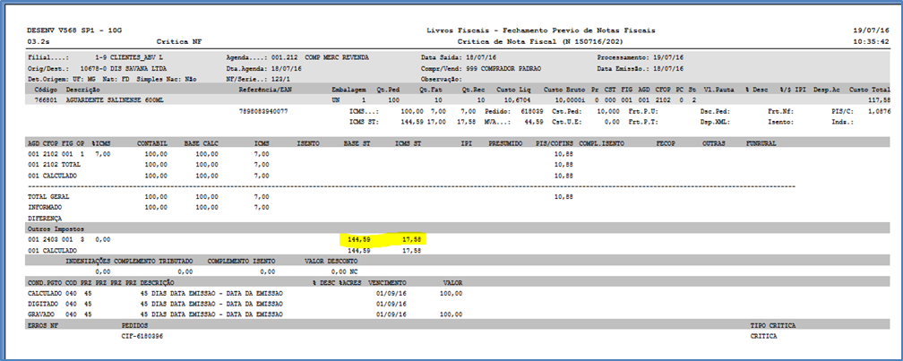Click the TIPO CRITICA column header
This screenshot has height=361, width=903.
[772, 325]
